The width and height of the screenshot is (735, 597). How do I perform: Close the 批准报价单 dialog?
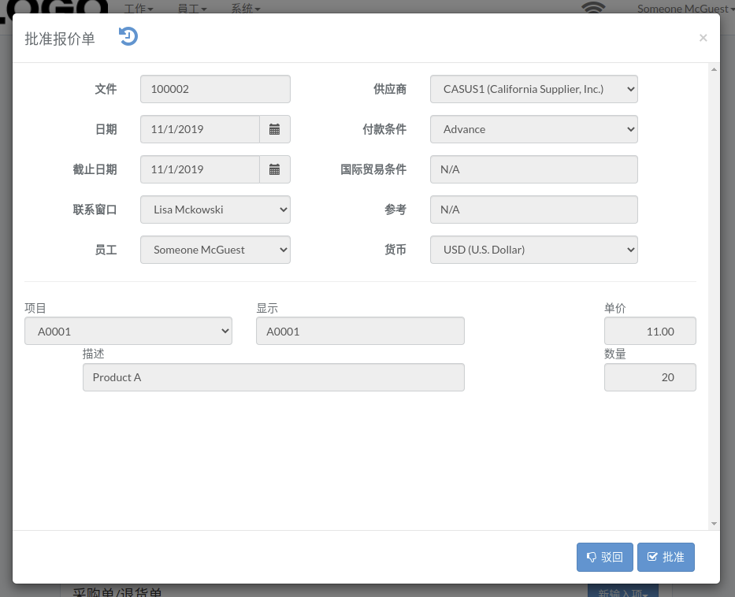pyautogui.click(x=703, y=38)
